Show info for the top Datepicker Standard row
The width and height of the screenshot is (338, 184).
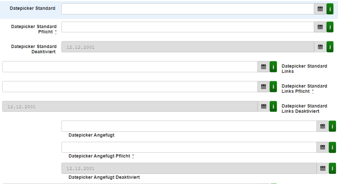(x=330, y=9)
